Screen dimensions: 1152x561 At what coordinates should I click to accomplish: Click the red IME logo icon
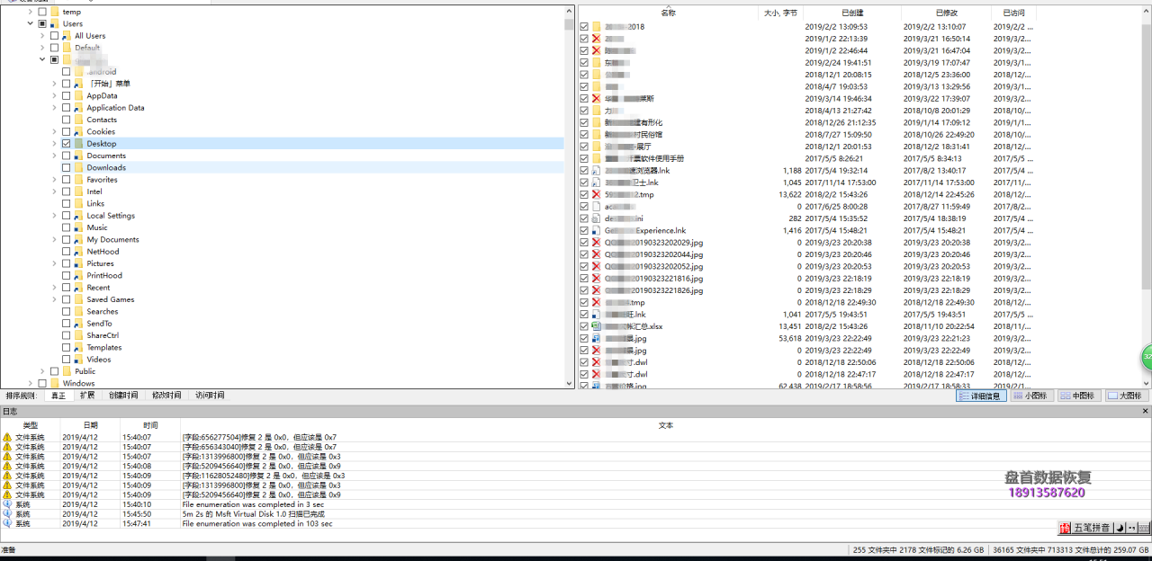[x=1065, y=528]
